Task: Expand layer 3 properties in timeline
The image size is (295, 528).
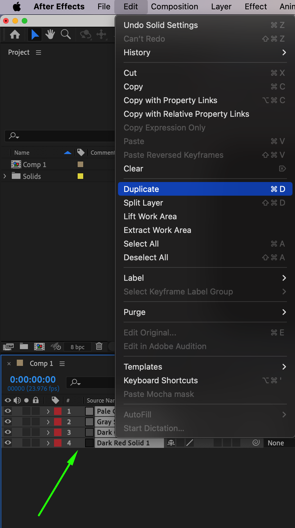Action: 48,432
